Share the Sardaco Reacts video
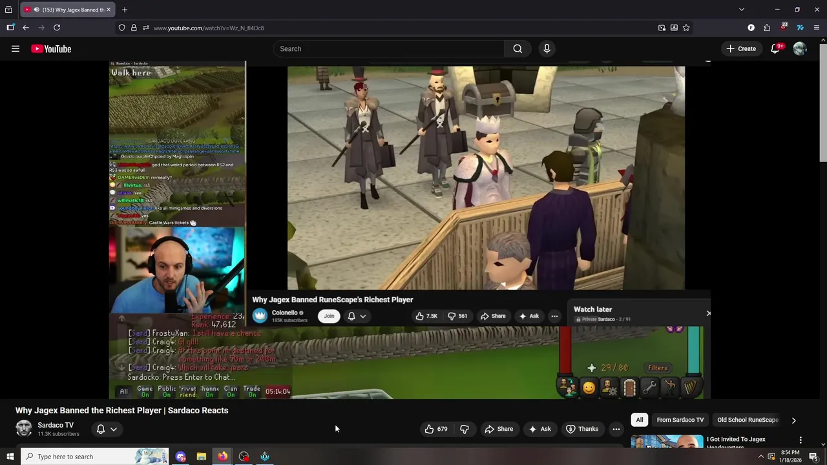 click(499, 429)
